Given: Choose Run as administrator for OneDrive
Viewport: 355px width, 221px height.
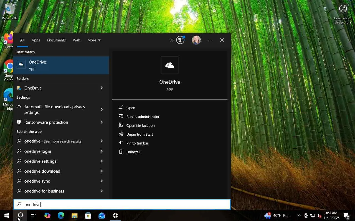Looking at the screenshot, I should coord(170,117).
